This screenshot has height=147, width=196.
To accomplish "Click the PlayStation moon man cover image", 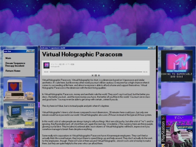I will click(177, 131).
